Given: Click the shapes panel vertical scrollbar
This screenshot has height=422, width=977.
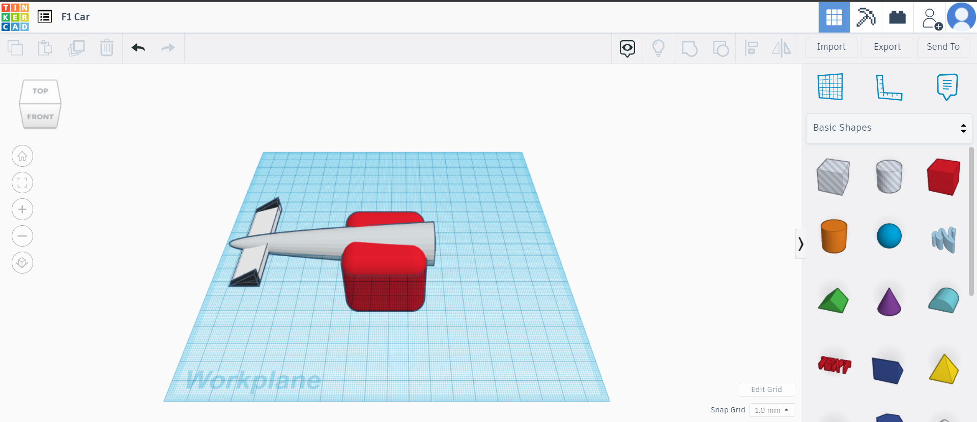Looking at the screenshot, I should pos(971,221).
